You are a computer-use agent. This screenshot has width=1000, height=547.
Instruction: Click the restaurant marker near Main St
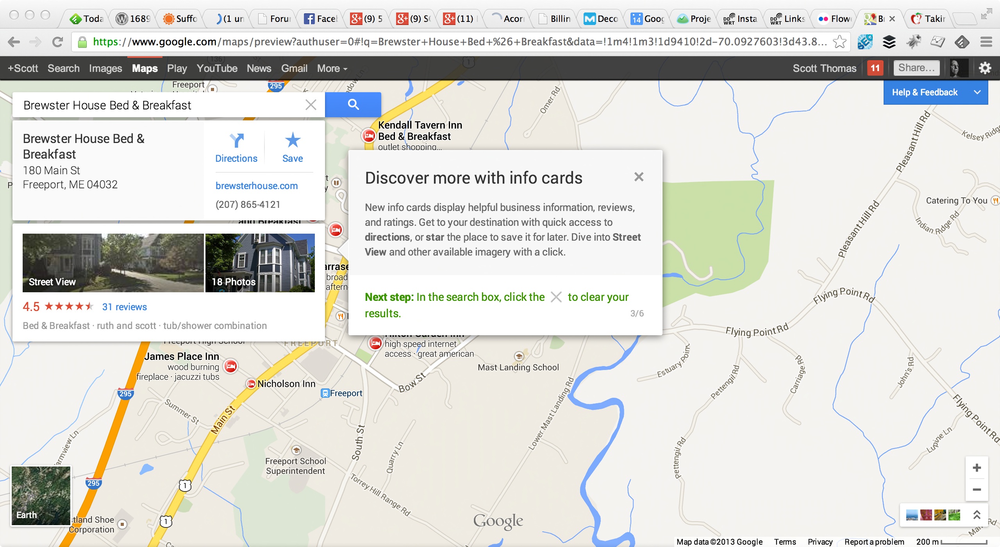coord(340,316)
